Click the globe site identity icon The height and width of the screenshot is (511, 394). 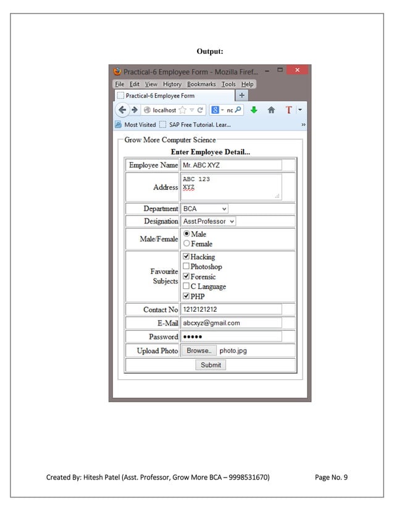coord(147,110)
